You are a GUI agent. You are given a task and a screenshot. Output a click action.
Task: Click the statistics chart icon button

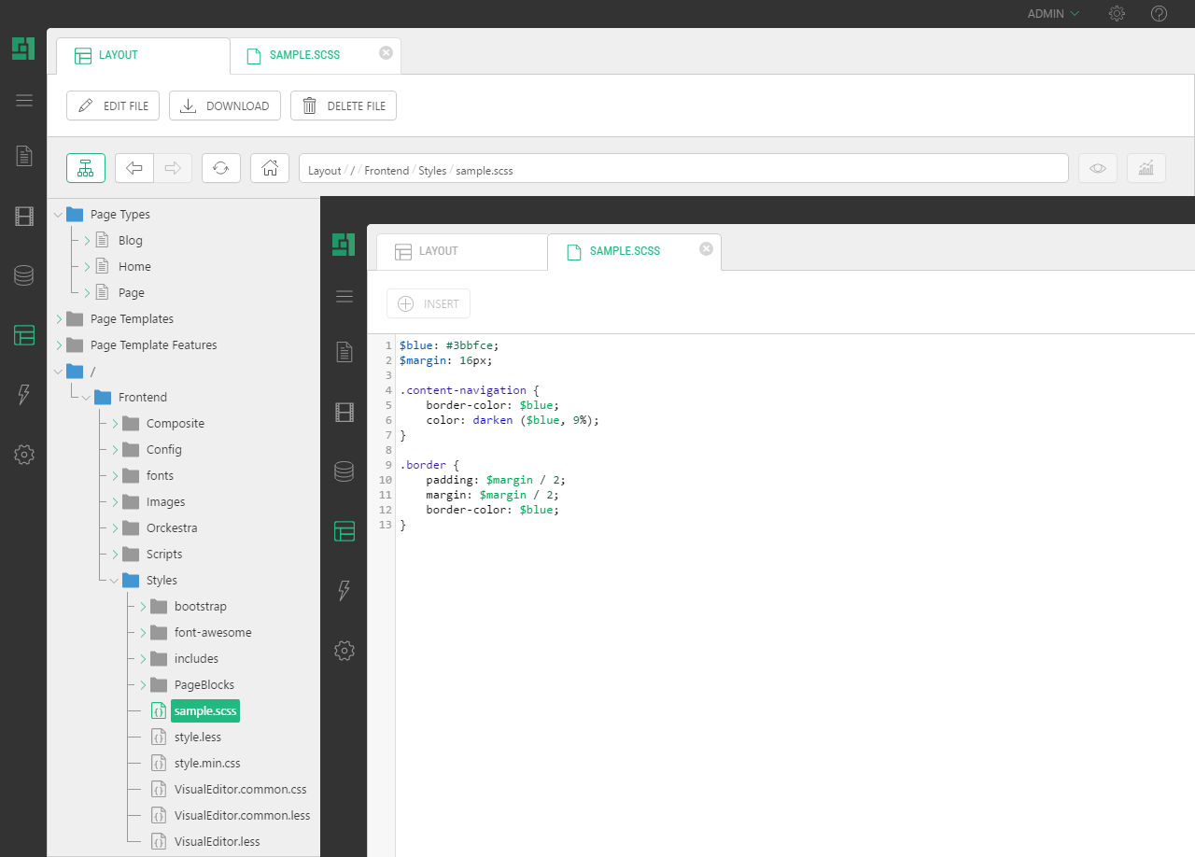click(1146, 168)
